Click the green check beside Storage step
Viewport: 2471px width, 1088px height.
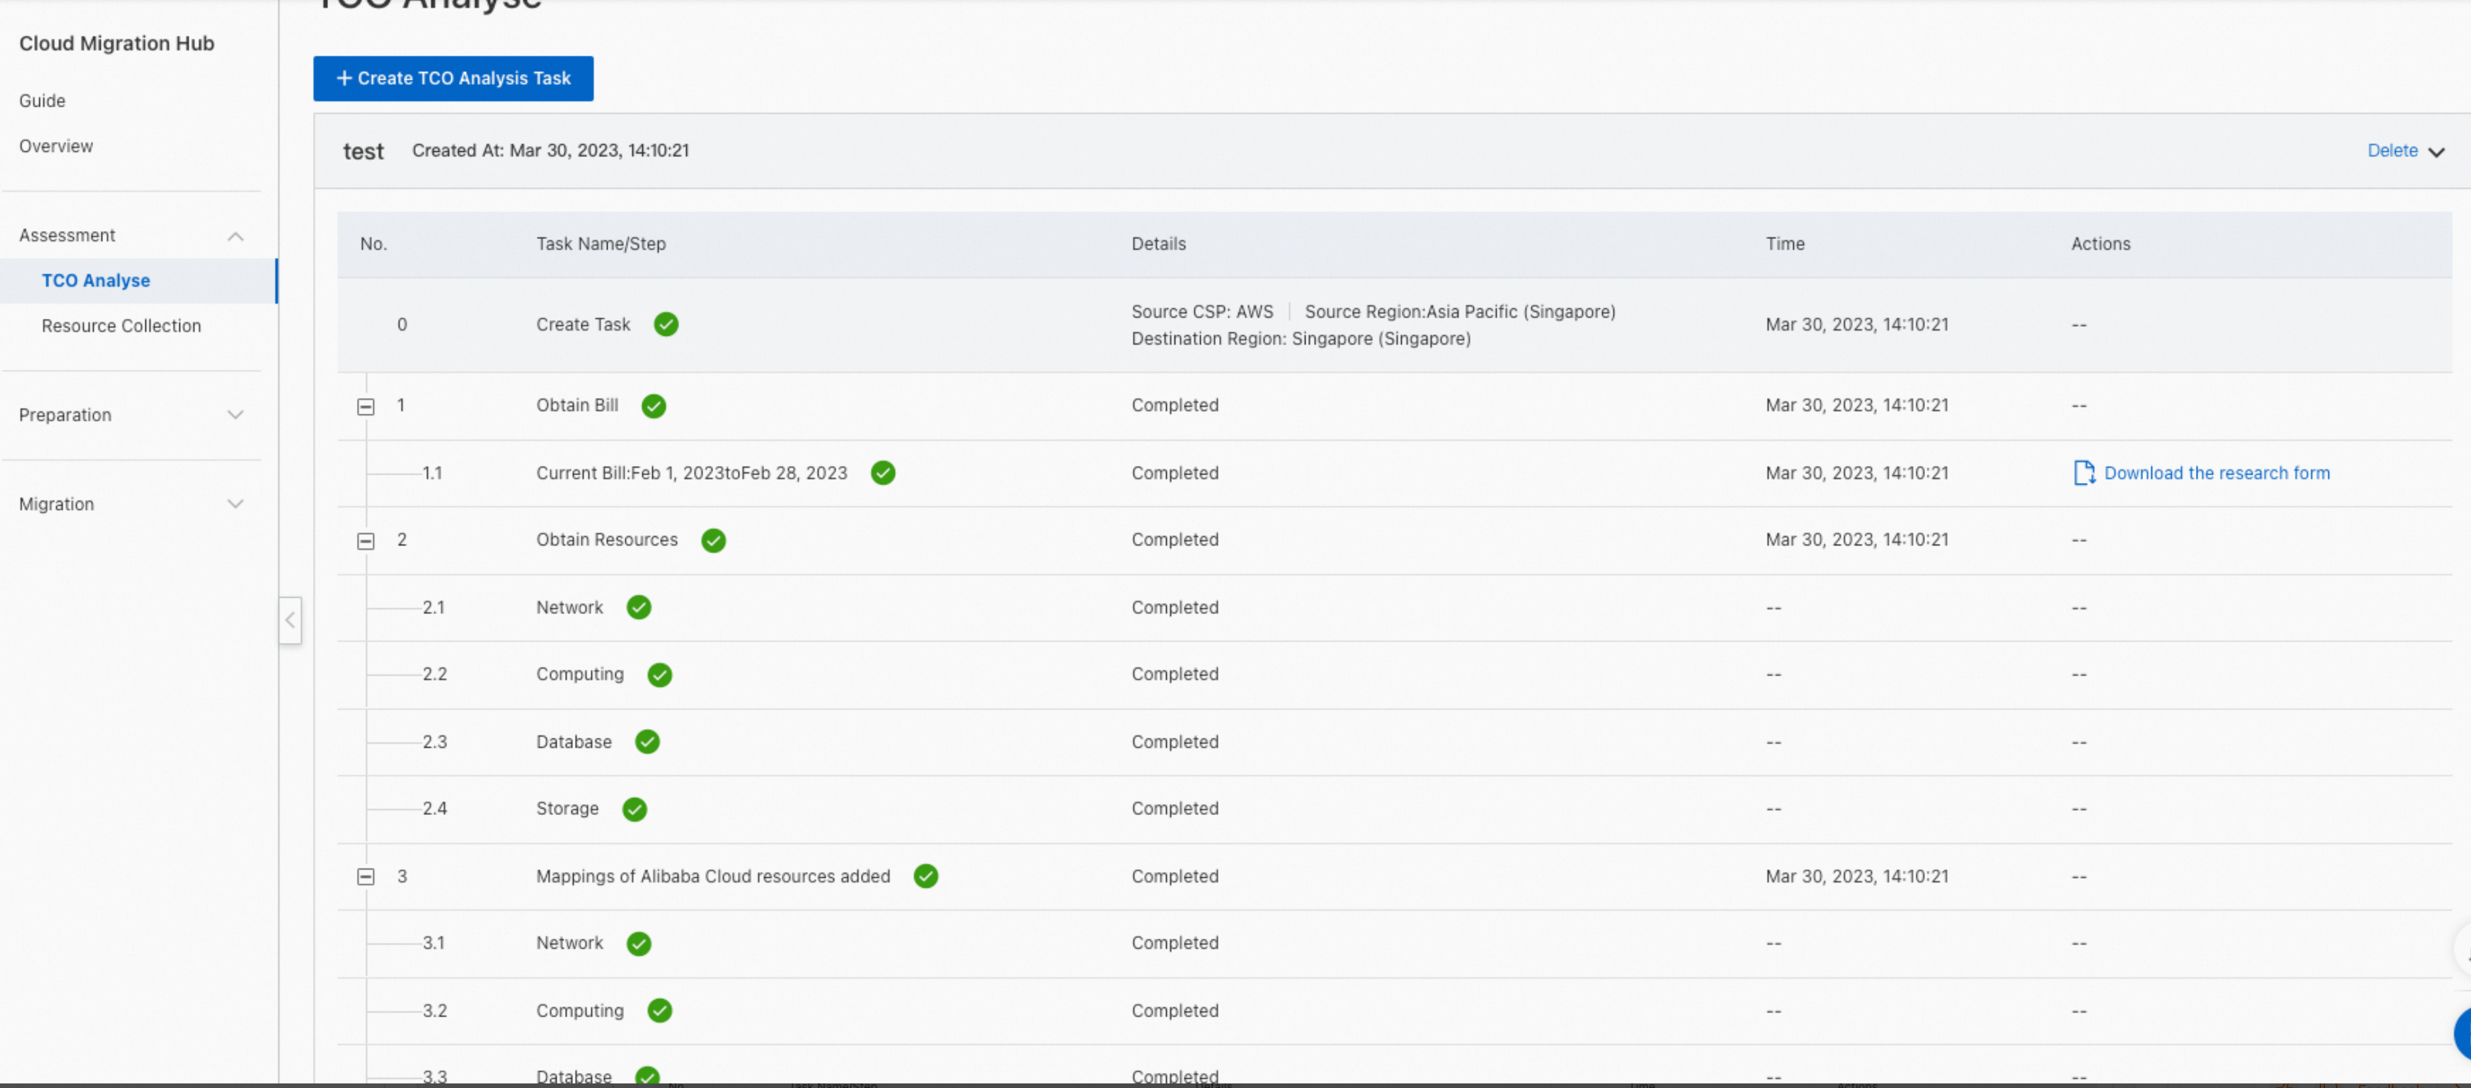pyautogui.click(x=634, y=809)
